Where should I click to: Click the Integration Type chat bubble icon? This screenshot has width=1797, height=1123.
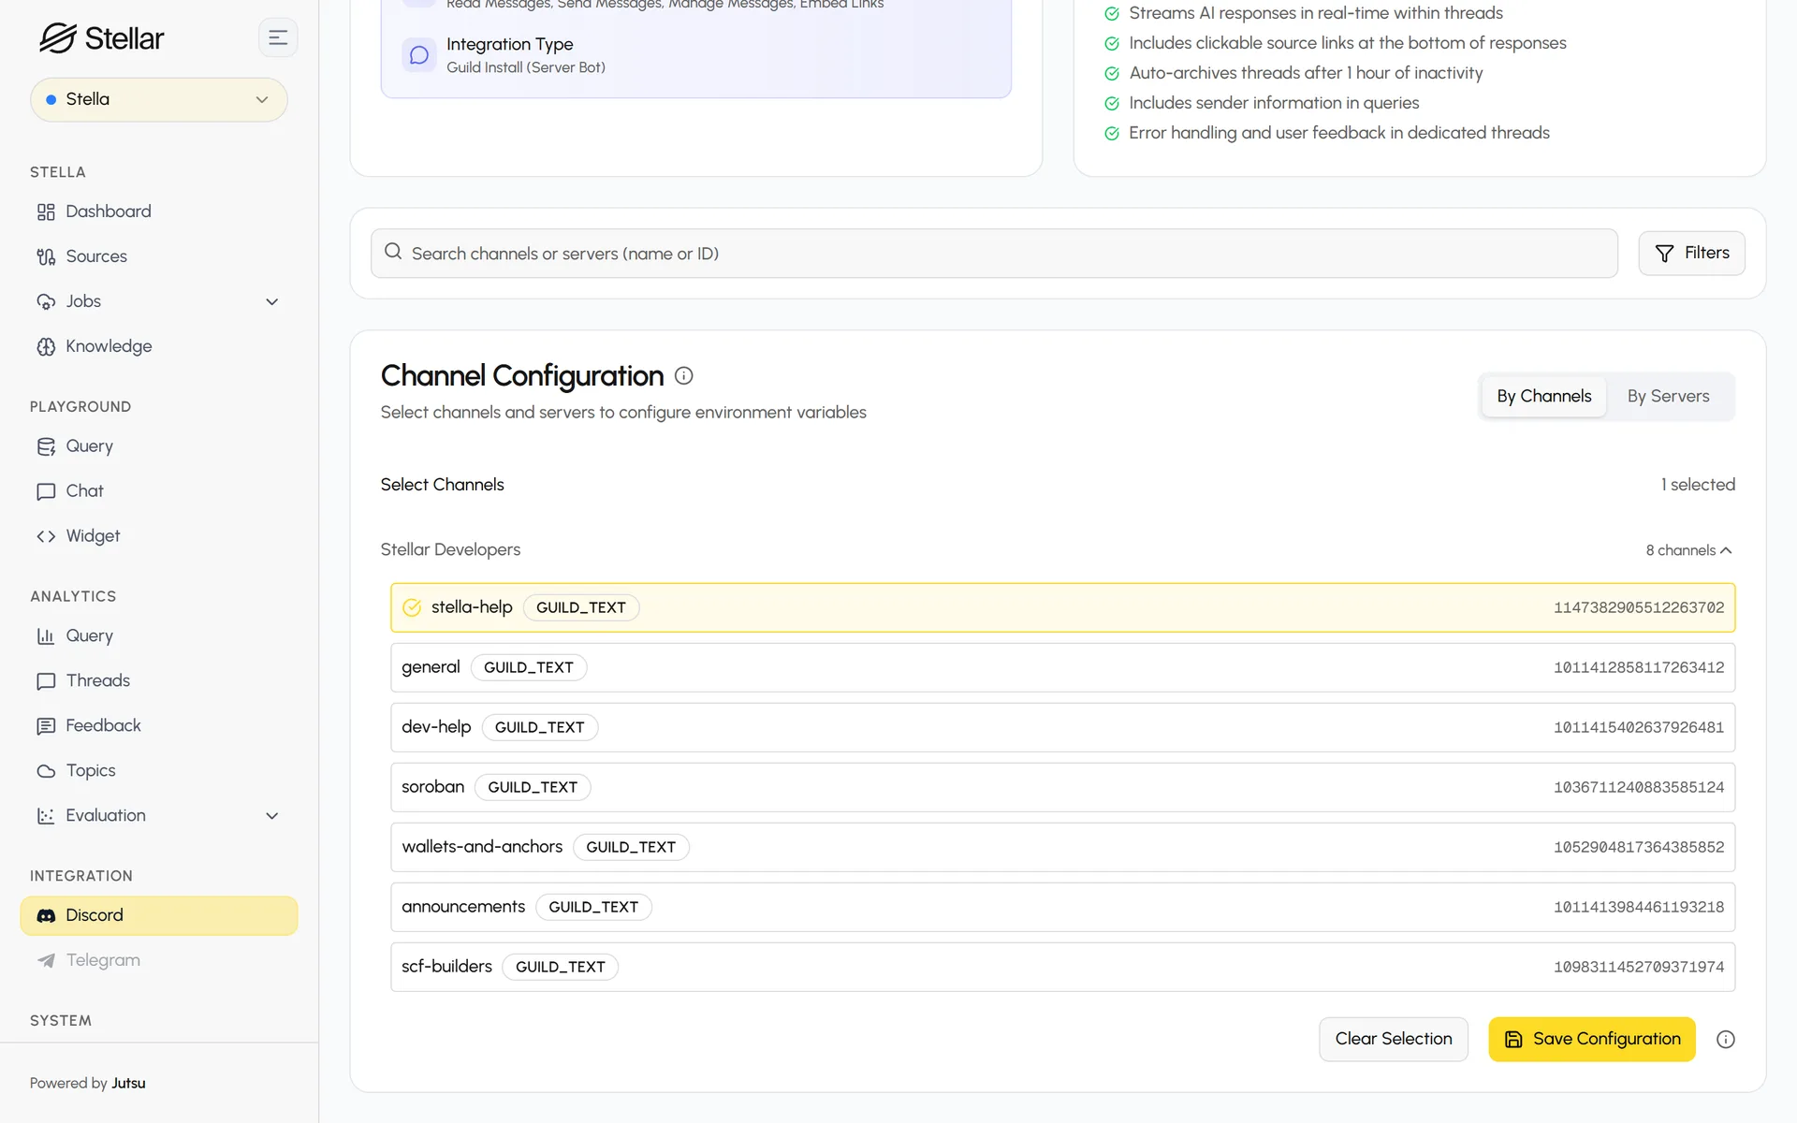coord(419,55)
